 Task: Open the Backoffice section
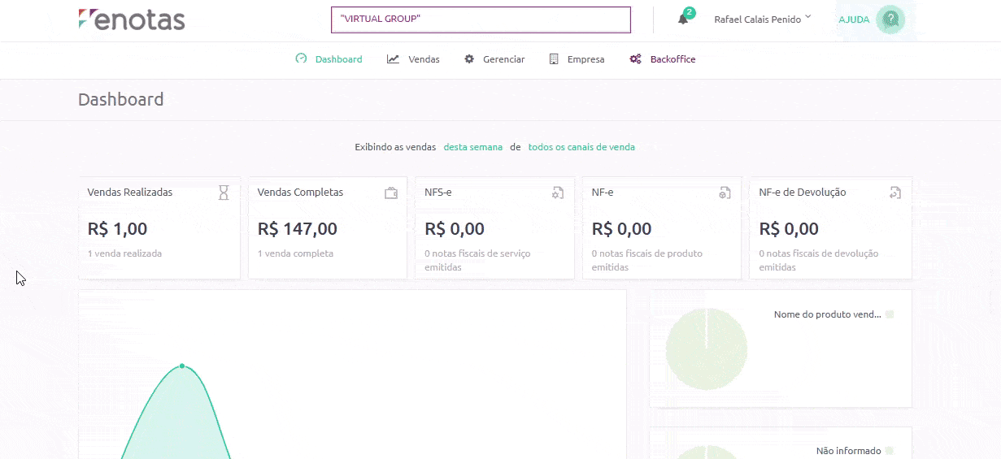(x=663, y=59)
